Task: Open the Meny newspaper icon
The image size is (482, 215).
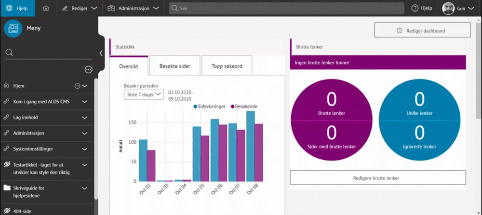Action: (13, 28)
